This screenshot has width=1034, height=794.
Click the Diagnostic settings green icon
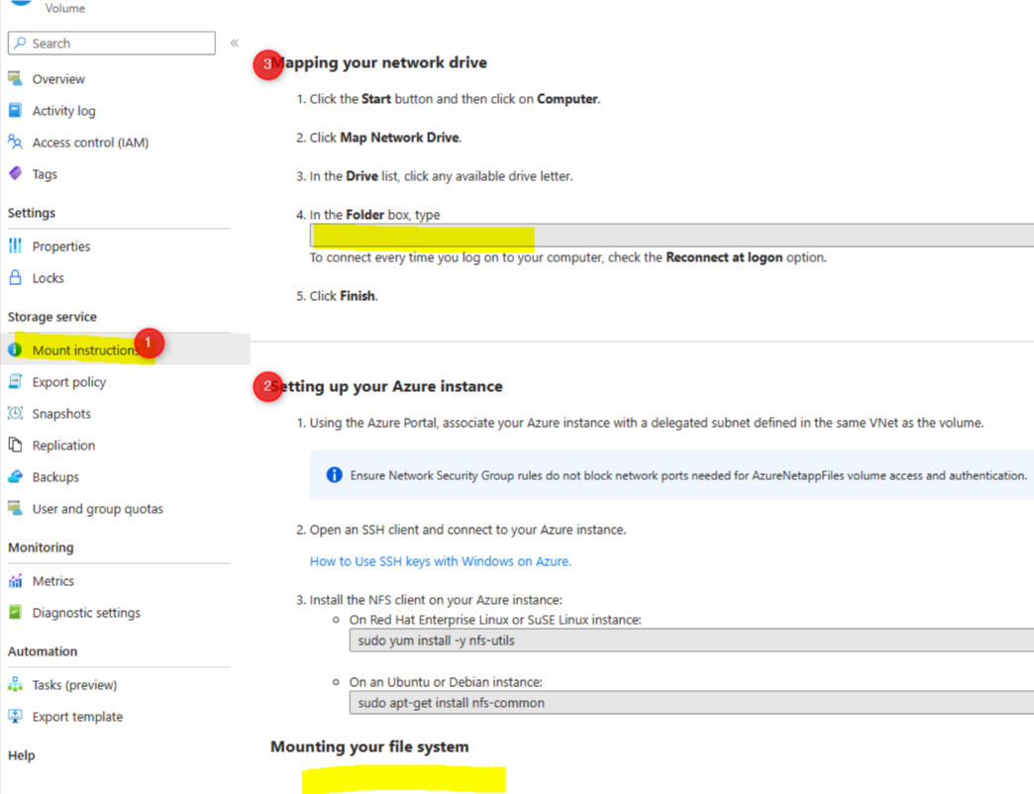point(15,612)
